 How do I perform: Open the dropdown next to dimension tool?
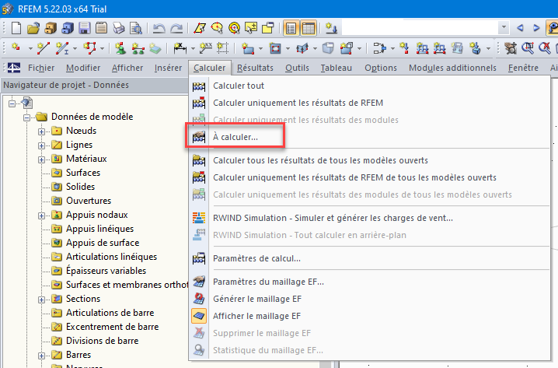click(193, 48)
